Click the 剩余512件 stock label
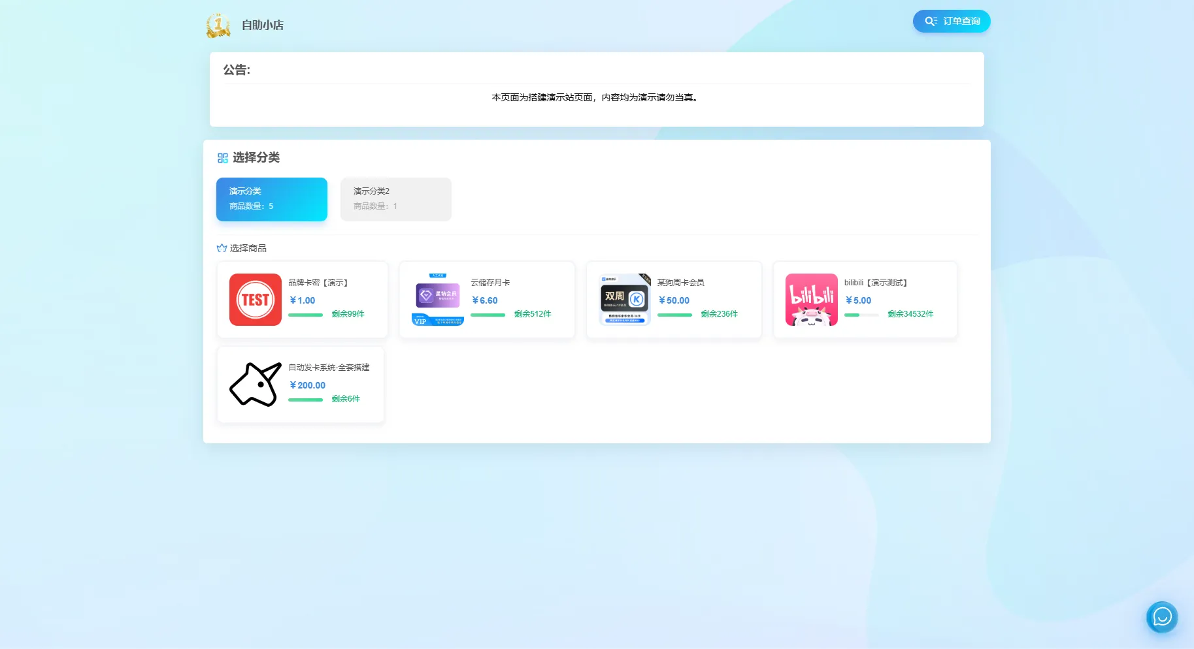 pyautogui.click(x=533, y=314)
